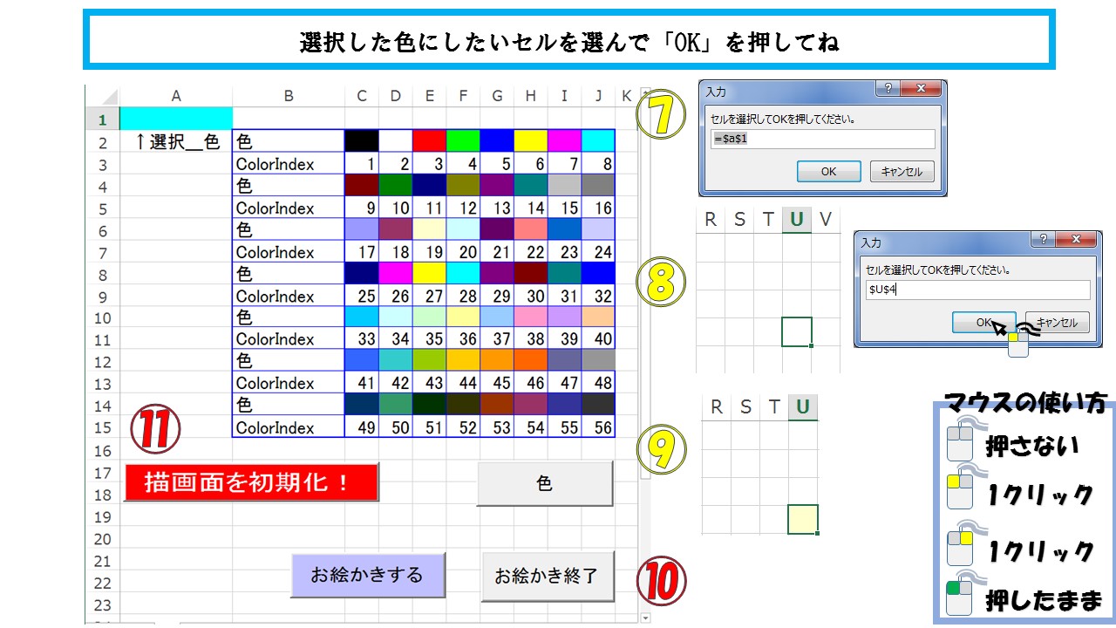Pick the green swatch above ColorIndex 4
Viewport: 1116px width, 628px height.
point(463,140)
